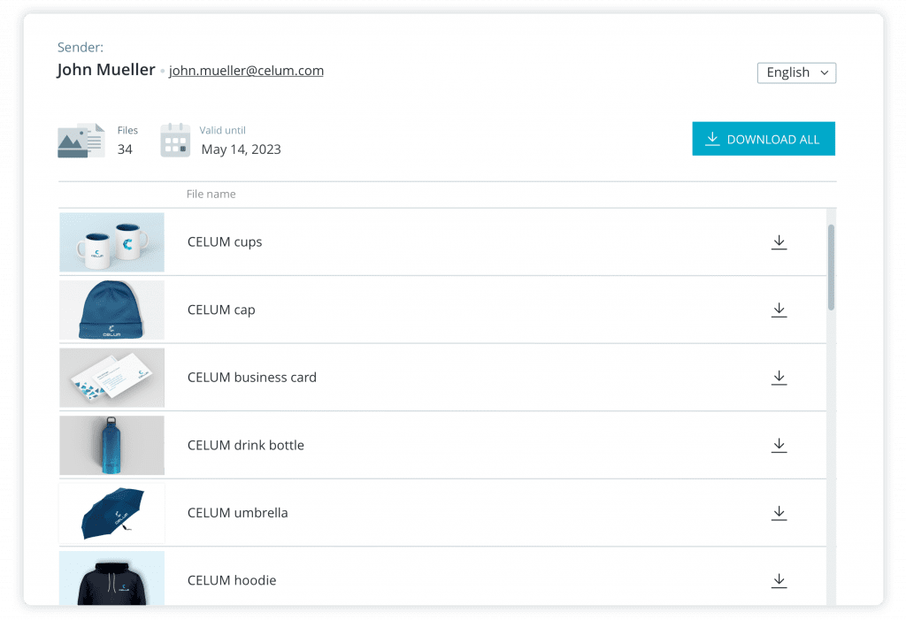The image size is (906, 620).
Task: Select the 'CELUM hoodie' file name
Action: 232,580
